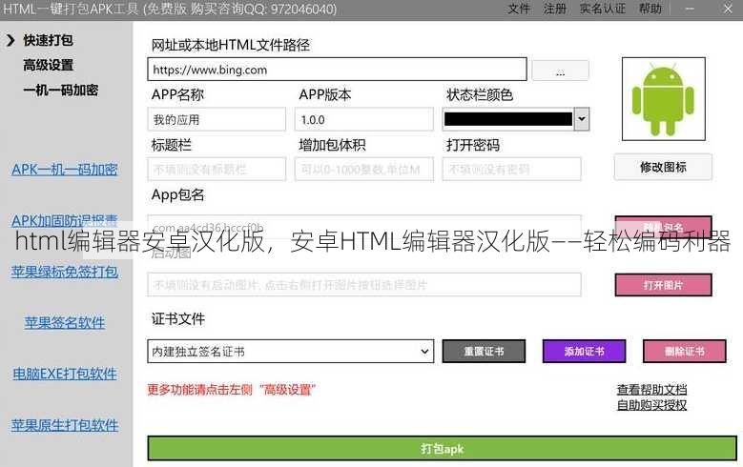Click the 修改图标 button
Image resolution: width=743 pixels, height=467 pixels.
tap(663, 167)
